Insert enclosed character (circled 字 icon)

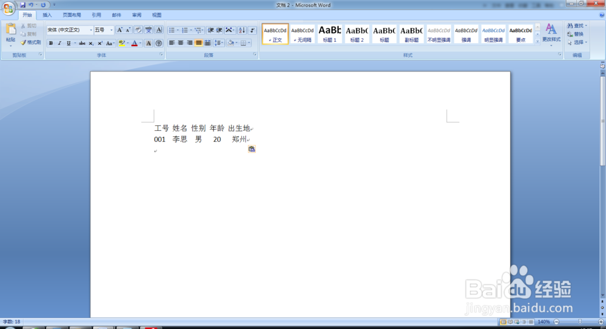pos(158,43)
